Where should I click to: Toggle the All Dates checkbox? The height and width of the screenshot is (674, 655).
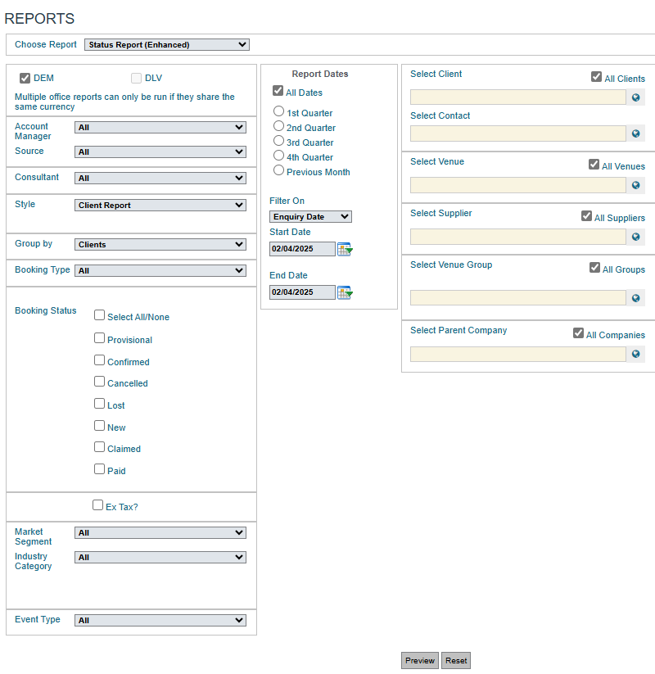tap(278, 91)
